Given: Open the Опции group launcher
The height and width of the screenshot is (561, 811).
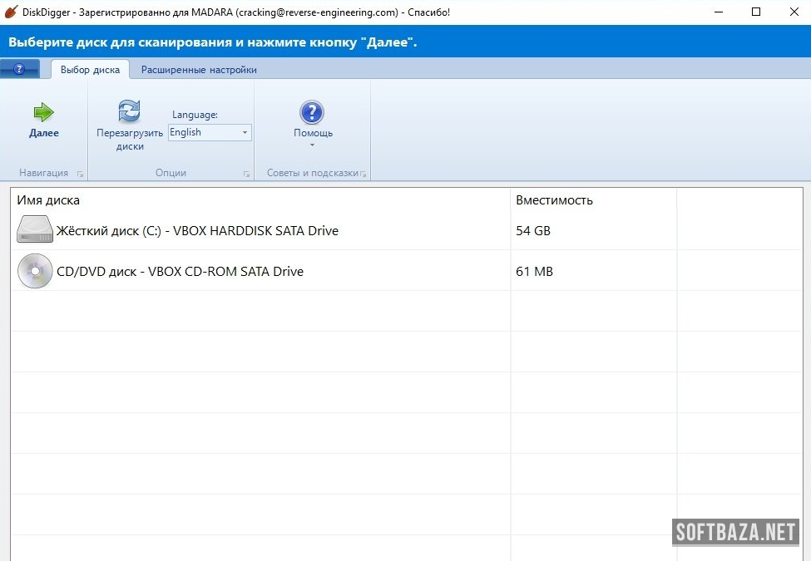Looking at the screenshot, I should 247,174.
